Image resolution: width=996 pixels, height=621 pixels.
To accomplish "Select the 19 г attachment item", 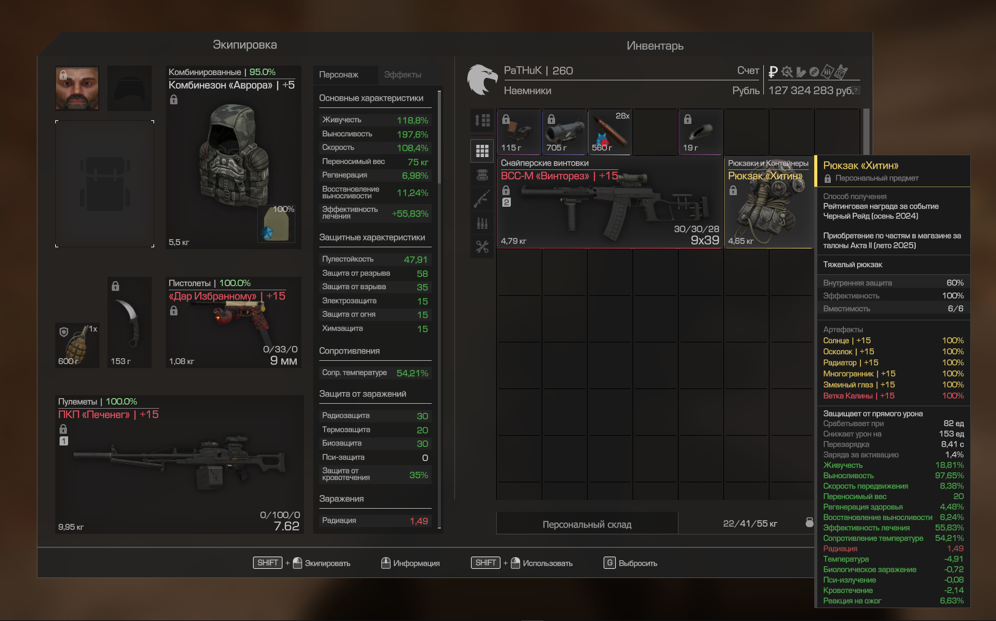I will coord(701,132).
